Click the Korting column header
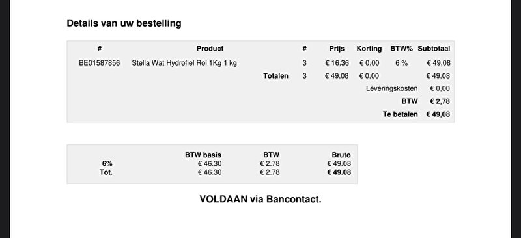 click(369, 49)
